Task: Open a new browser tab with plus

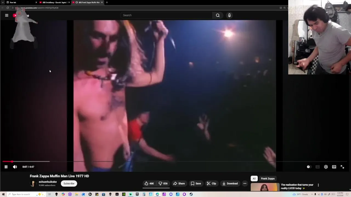Action: 107,2
